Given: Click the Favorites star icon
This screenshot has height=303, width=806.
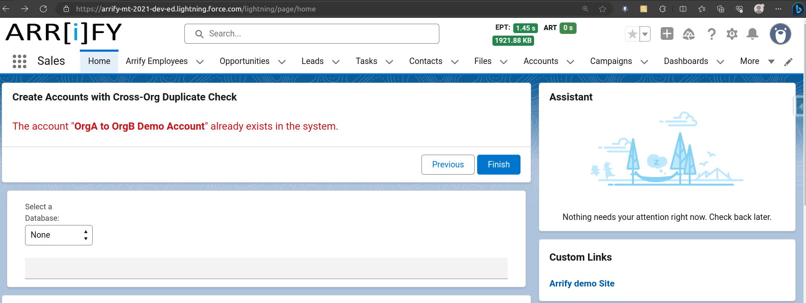Looking at the screenshot, I should tap(632, 34).
